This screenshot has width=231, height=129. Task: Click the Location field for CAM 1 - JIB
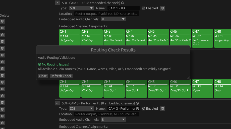coord(106,14)
